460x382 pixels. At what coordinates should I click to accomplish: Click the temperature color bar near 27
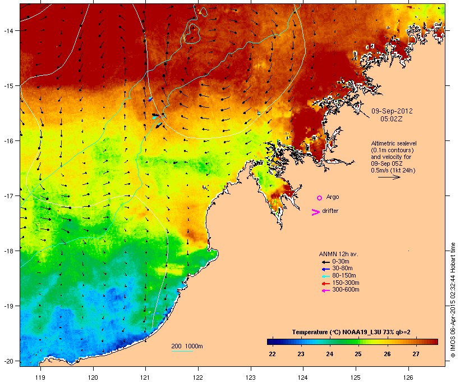coord(416,342)
